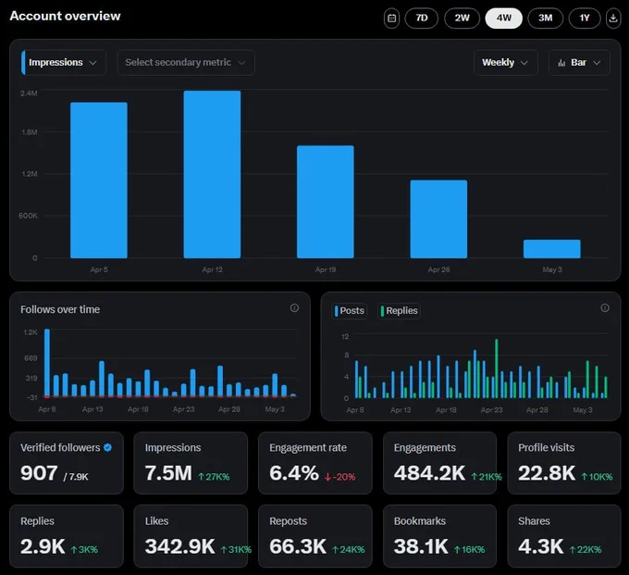Click the tallest green replies bar near Apr 23
The image size is (629, 575).
497,369
